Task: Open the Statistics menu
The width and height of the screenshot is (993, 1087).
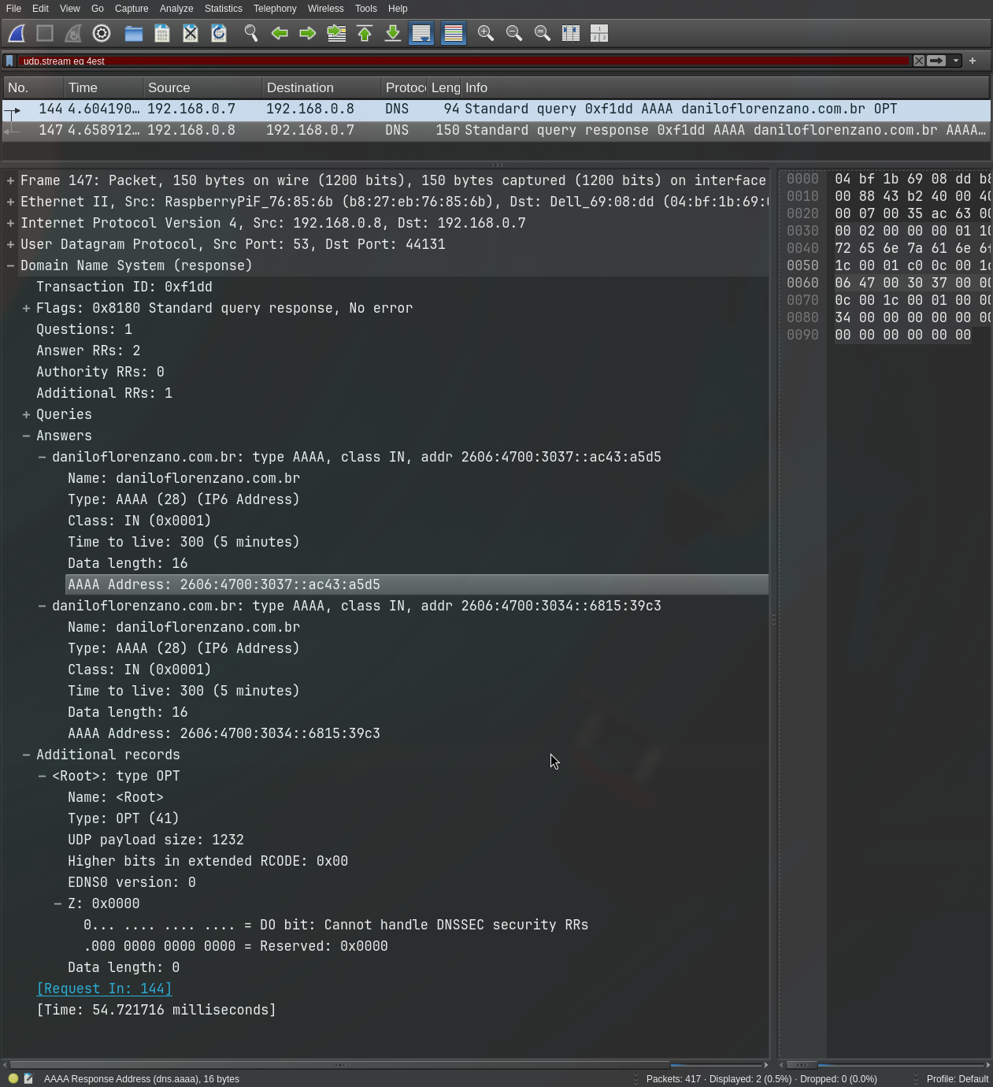Action: coord(223,9)
